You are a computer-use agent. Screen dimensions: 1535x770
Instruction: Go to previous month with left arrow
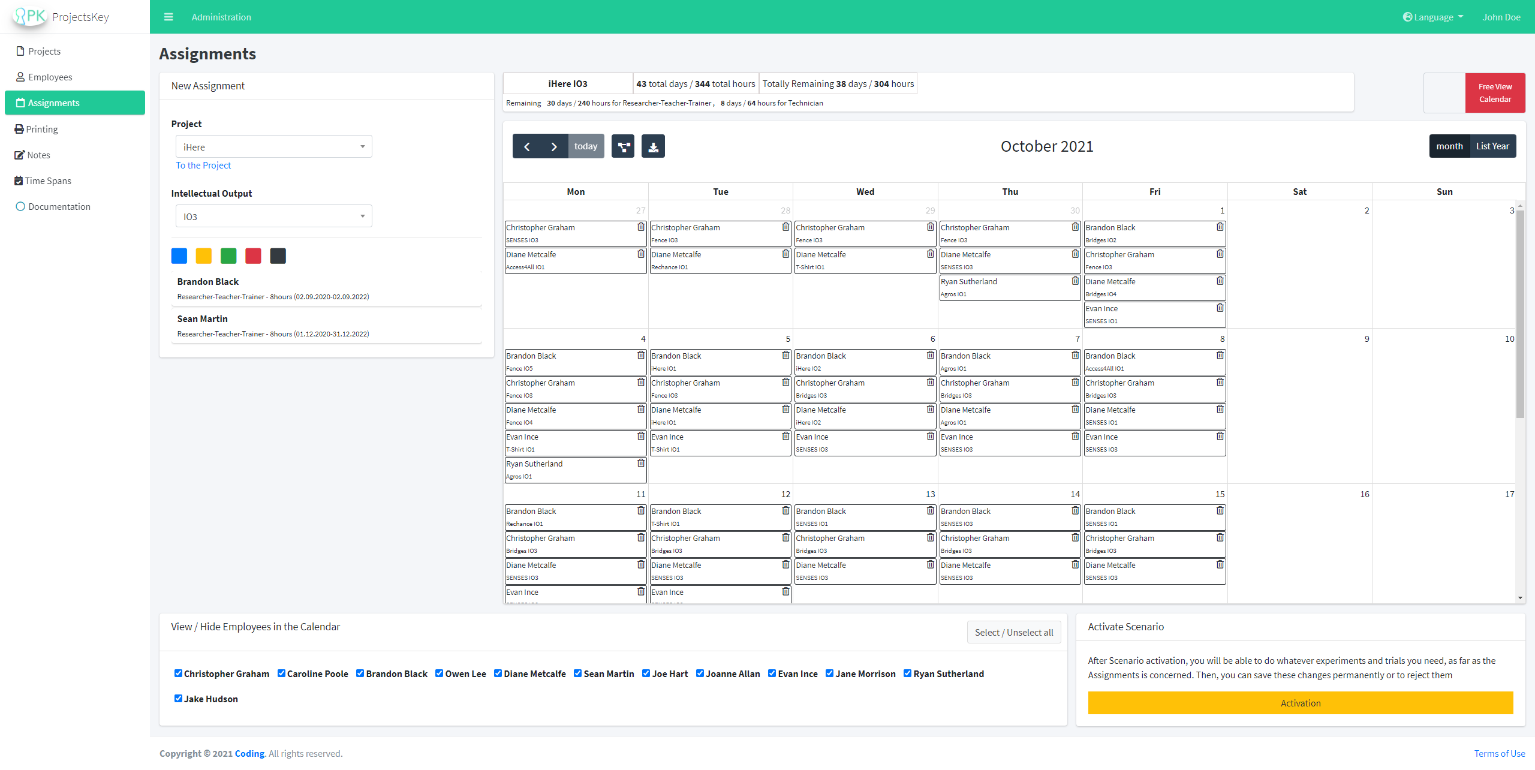pyautogui.click(x=526, y=146)
